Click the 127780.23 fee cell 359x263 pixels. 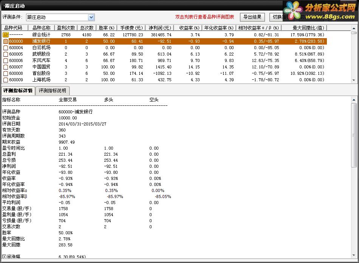pyautogui.click(x=133, y=35)
